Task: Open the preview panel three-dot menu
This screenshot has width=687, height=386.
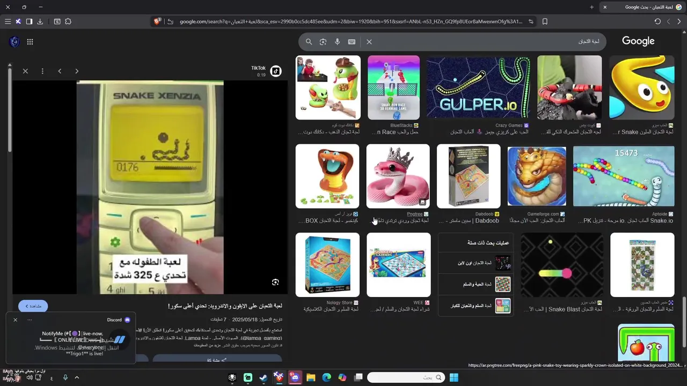Action: click(42, 71)
